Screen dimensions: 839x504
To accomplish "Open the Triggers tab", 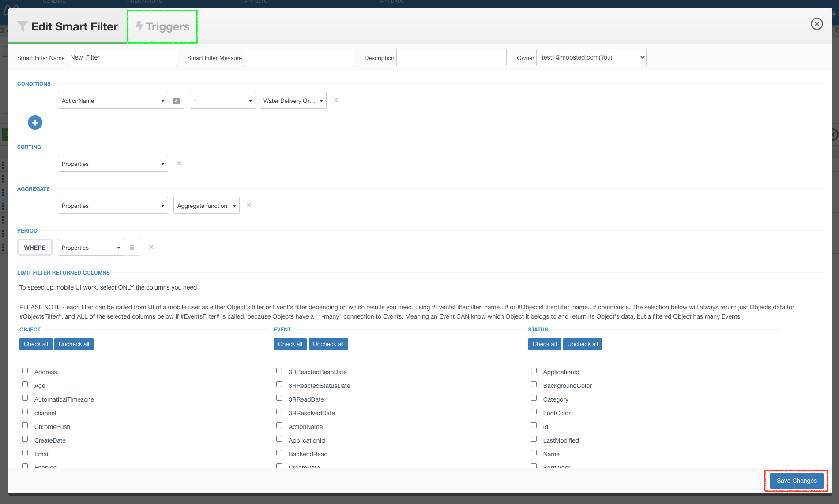I will tap(162, 26).
